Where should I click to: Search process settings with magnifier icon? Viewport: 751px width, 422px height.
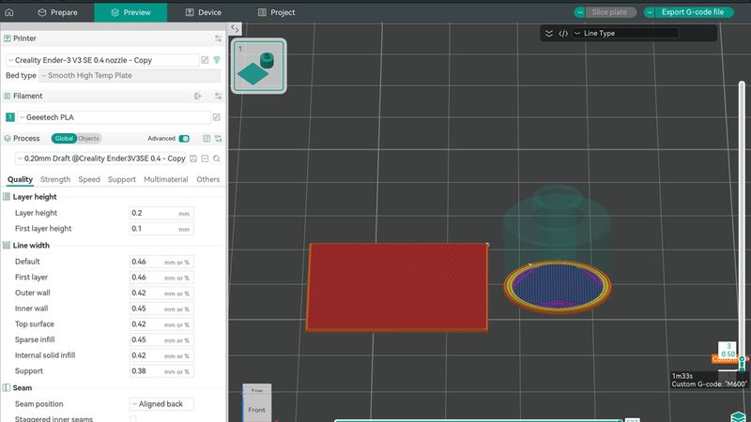click(x=217, y=158)
